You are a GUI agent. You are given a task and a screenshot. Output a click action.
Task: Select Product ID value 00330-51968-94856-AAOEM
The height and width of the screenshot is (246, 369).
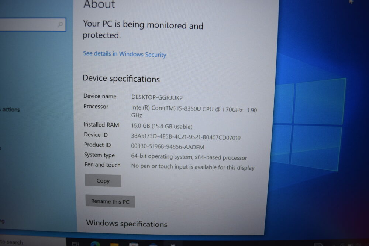point(167,146)
